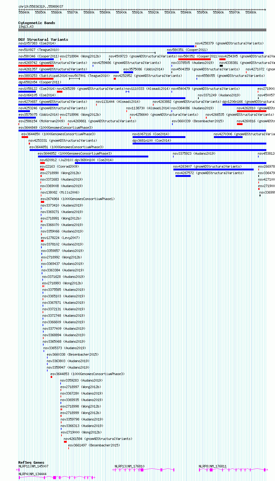Viewport: 275px width, 481px height.
Task: Open nsv580351 (Cooper2011) variant
Action: click(x=187, y=50)
